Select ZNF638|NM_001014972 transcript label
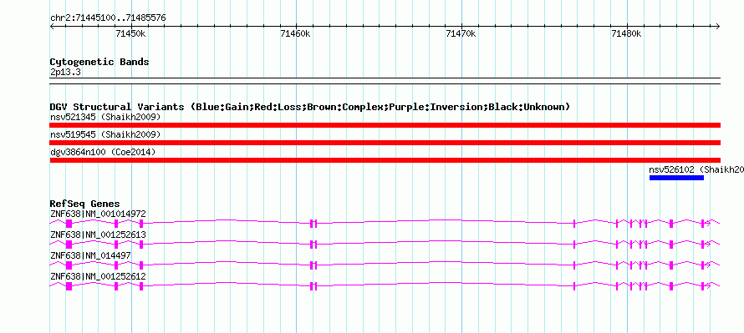 point(98,214)
